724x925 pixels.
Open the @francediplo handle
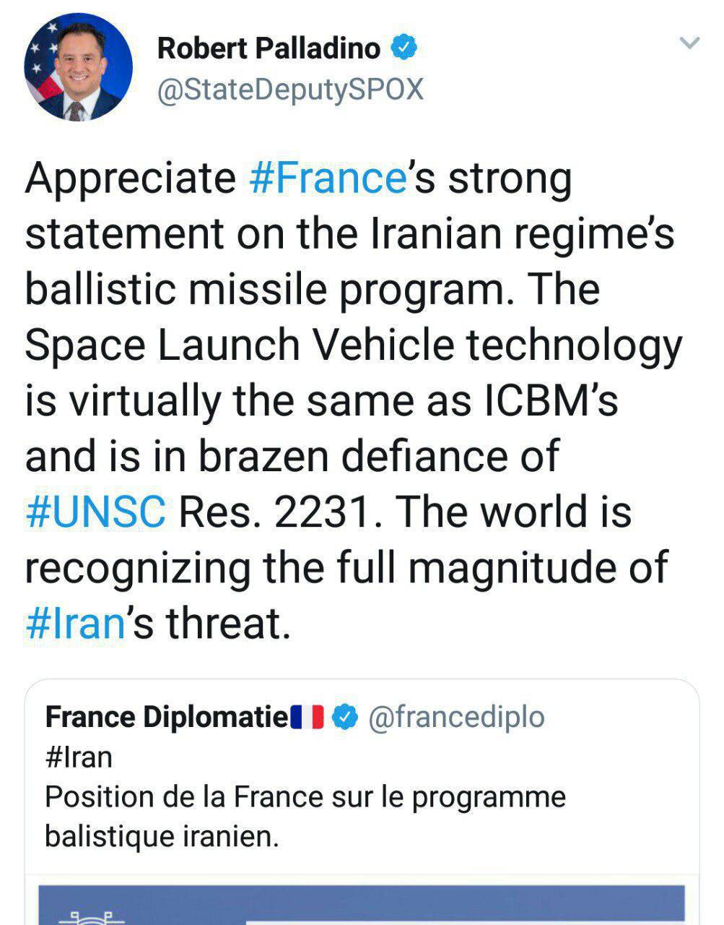[x=456, y=717]
